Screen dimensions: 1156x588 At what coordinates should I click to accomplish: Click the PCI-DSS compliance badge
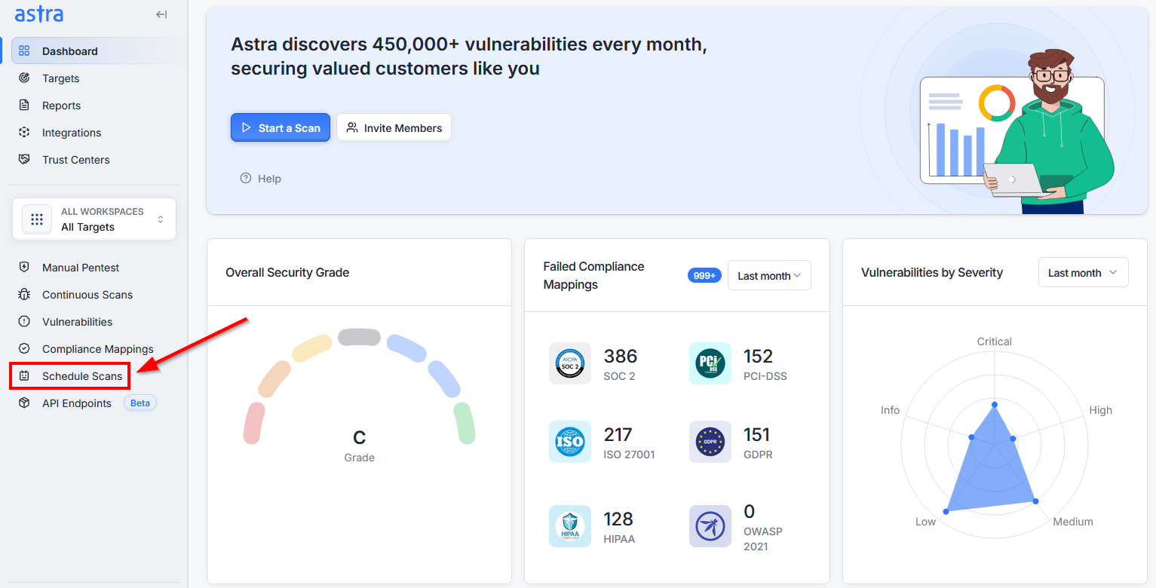(x=710, y=363)
